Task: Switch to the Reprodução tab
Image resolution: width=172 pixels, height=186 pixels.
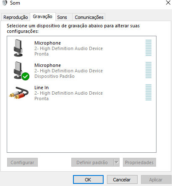Action: [16, 17]
